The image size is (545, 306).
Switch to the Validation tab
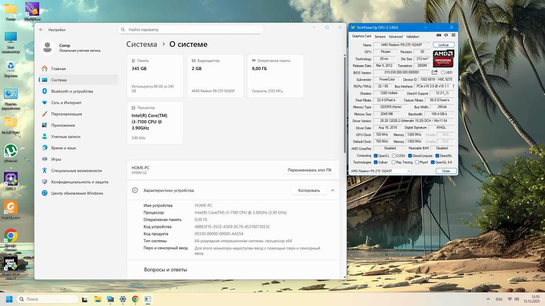point(413,36)
